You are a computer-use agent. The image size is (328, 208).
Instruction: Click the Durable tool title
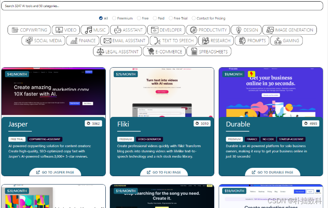pyautogui.click(x=238, y=124)
